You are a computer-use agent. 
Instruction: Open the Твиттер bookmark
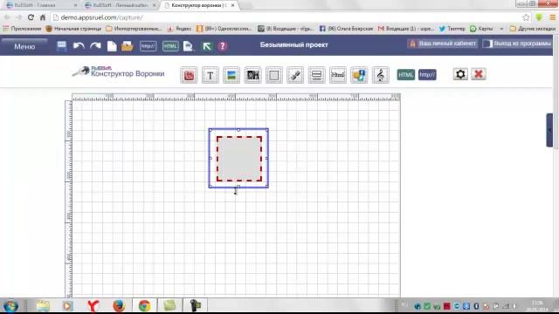point(452,29)
